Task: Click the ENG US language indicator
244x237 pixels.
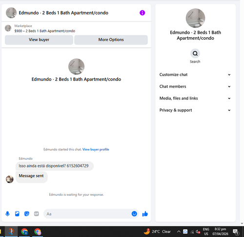Action: point(206,232)
